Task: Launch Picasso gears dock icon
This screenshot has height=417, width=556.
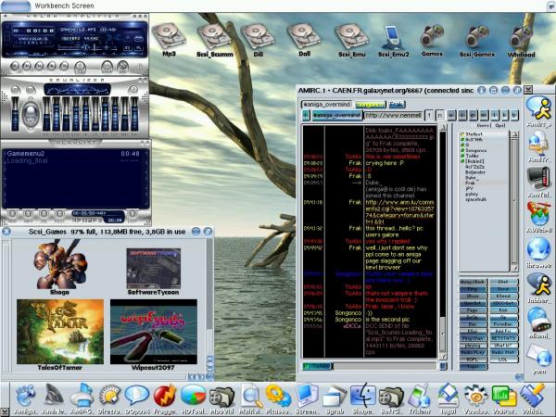Action: (x=277, y=398)
